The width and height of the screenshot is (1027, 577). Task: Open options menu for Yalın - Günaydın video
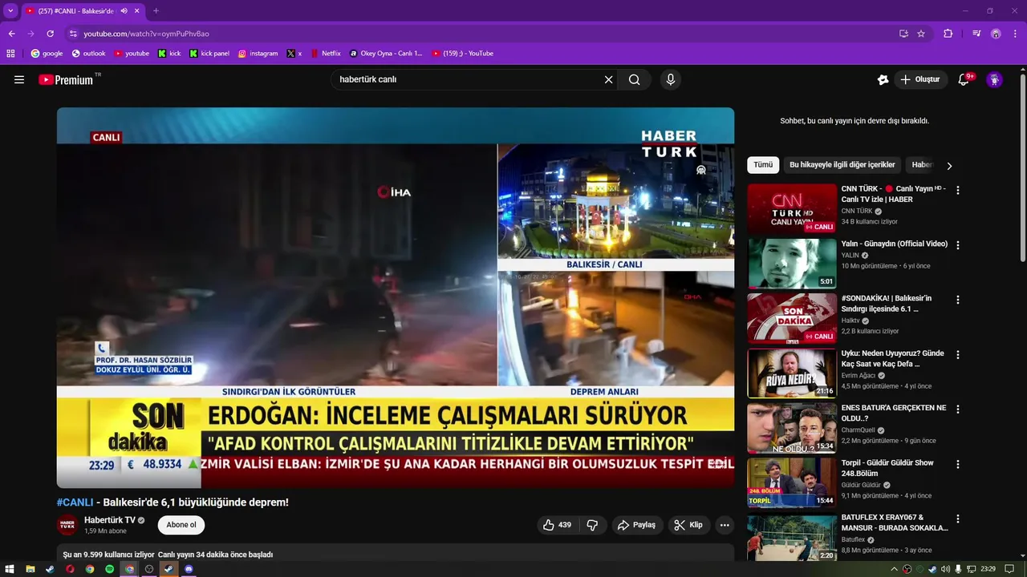coord(957,245)
